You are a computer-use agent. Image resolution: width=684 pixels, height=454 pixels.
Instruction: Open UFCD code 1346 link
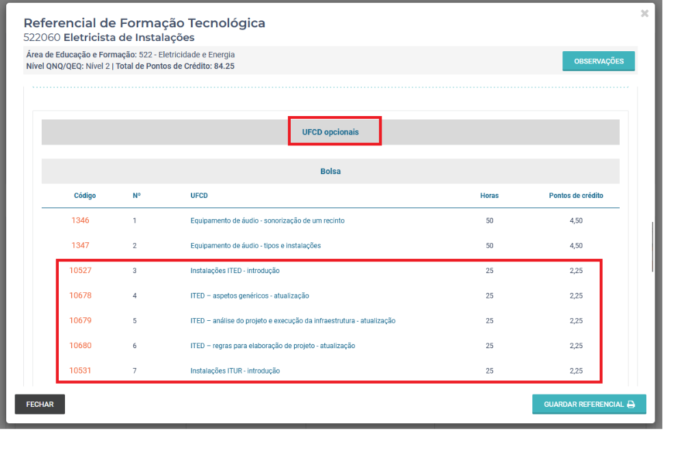[x=80, y=221]
